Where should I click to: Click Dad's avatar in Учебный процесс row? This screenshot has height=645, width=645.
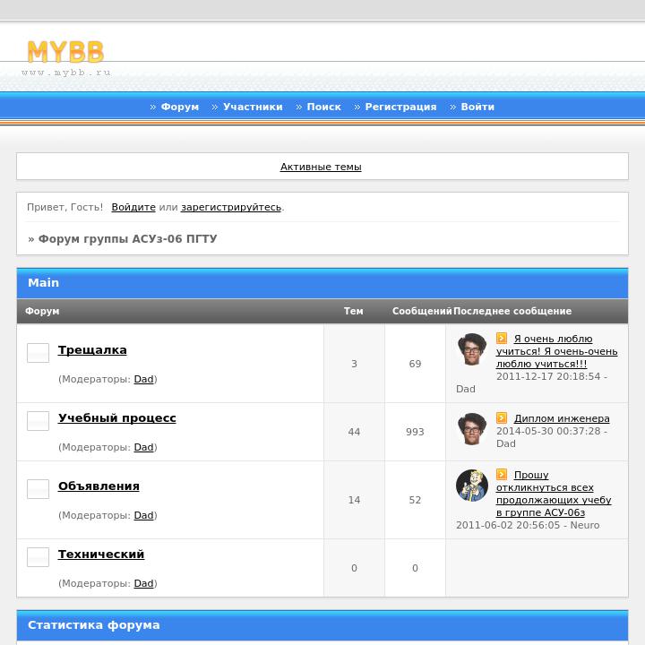pyautogui.click(x=472, y=428)
